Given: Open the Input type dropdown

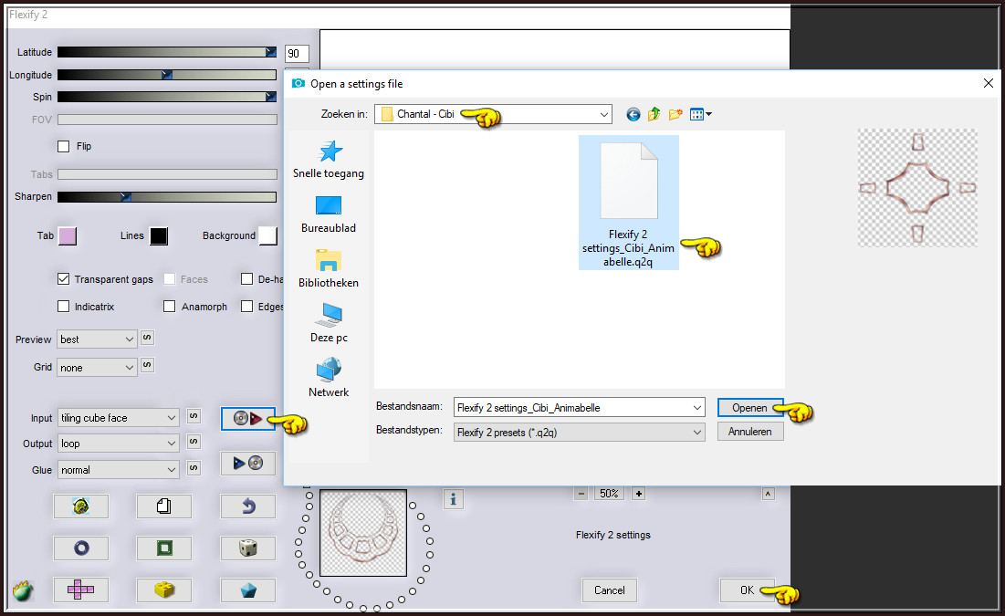Looking at the screenshot, I should [118, 418].
